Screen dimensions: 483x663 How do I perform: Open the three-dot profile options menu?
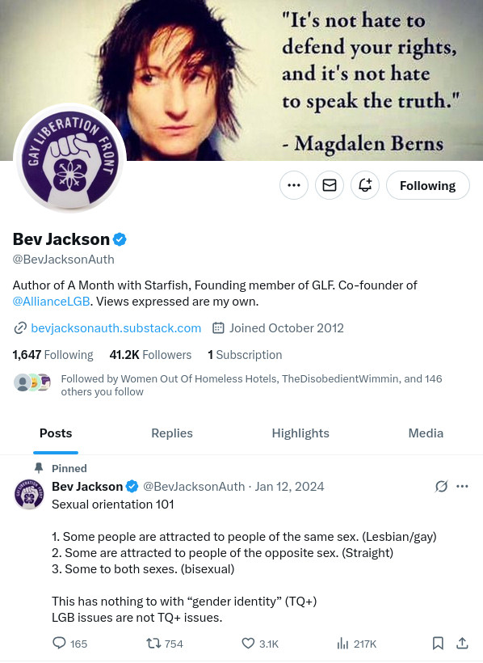294,185
